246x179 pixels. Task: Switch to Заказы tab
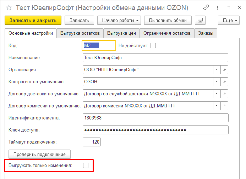point(206,33)
